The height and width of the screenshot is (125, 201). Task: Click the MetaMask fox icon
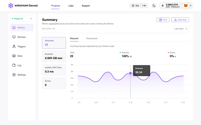click(x=186, y=6)
